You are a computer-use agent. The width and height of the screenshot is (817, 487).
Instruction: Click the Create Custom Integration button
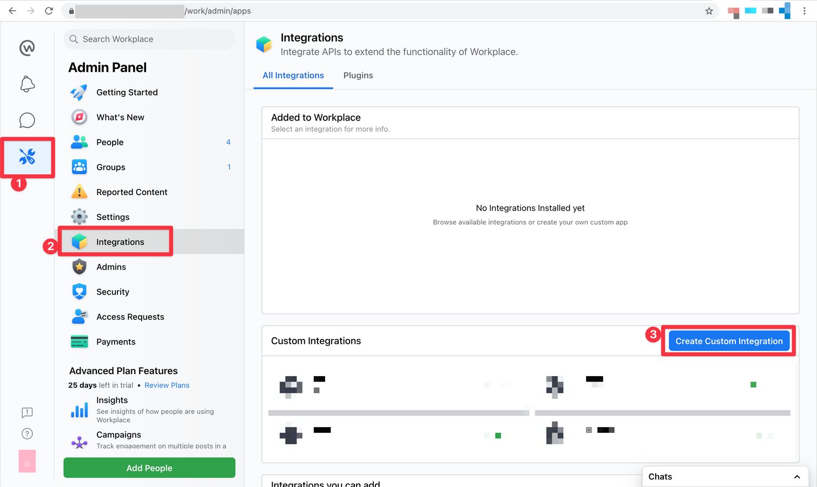(x=729, y=341)
